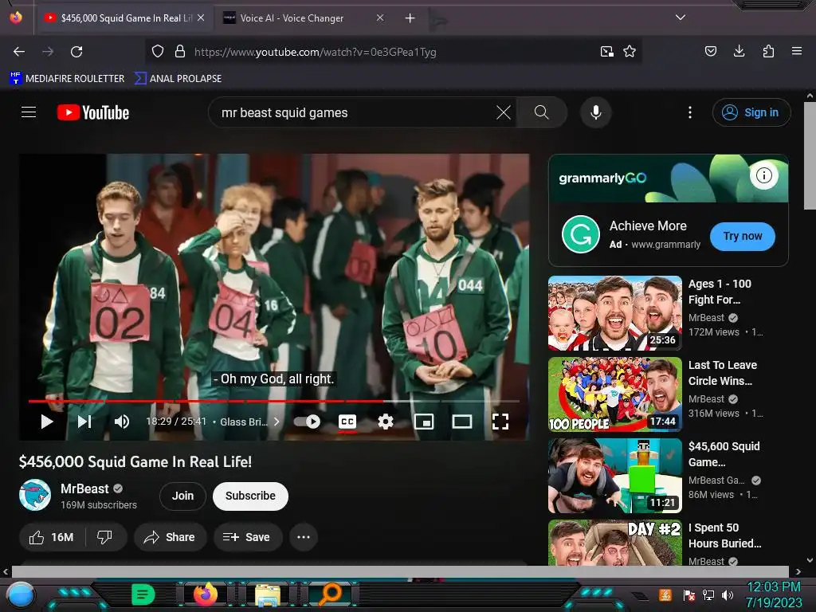Search with voice microphone
This screenshot has width=816, height=612.
(596, 112)
